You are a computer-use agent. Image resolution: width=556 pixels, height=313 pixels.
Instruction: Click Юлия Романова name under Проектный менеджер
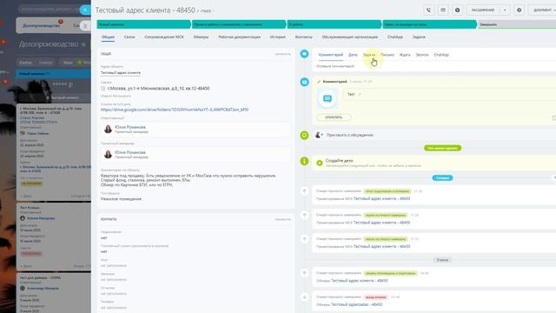[130, 152]
